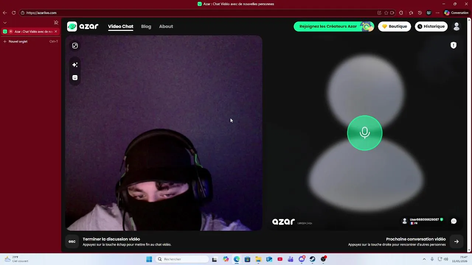This screenshot has height=265, width=472.
Task: Open File Explorer on taskbar
Action: click(258, 259)
